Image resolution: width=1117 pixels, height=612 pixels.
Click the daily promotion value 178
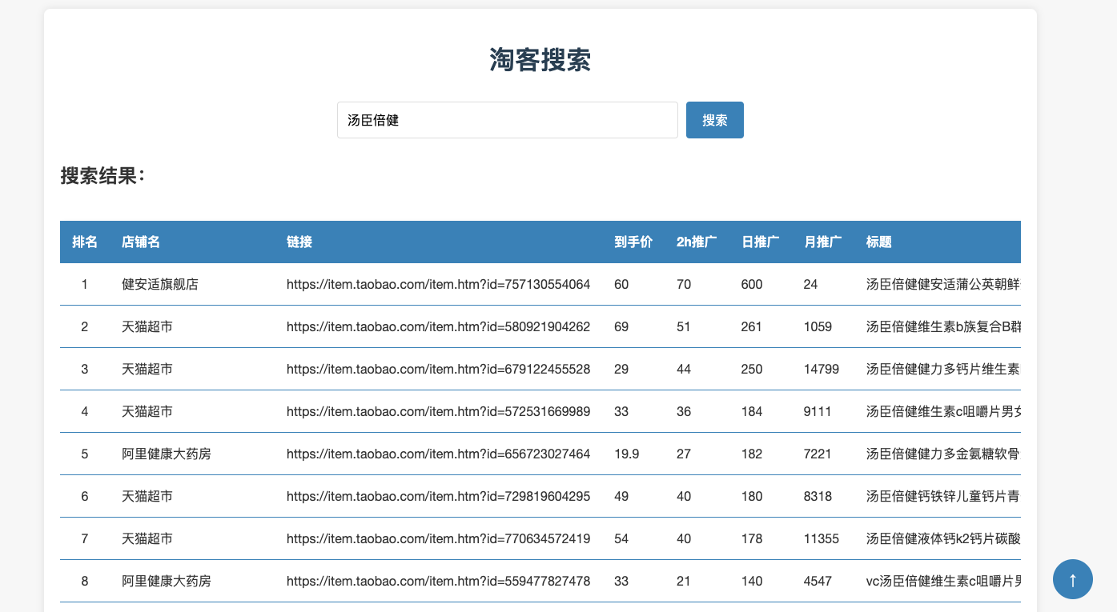(752, 538)
